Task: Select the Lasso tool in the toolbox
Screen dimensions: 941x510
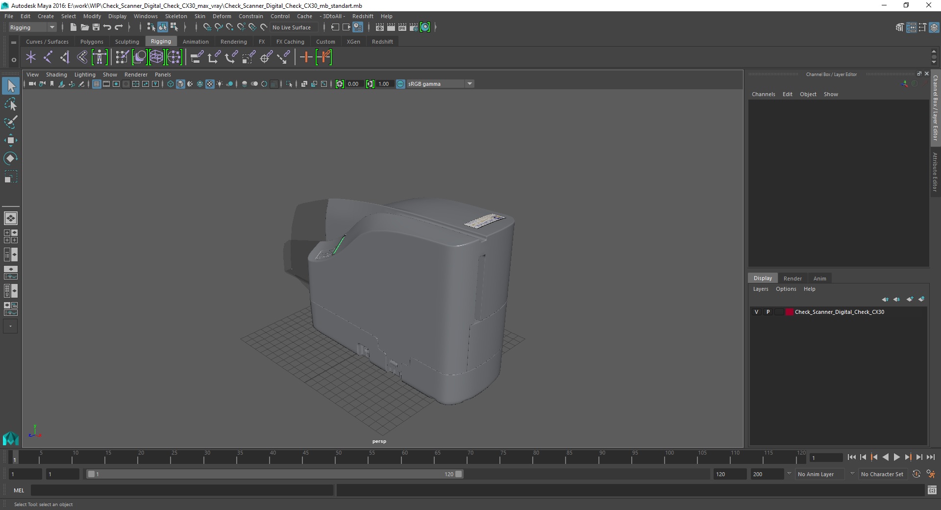Action: pos(10,104)
